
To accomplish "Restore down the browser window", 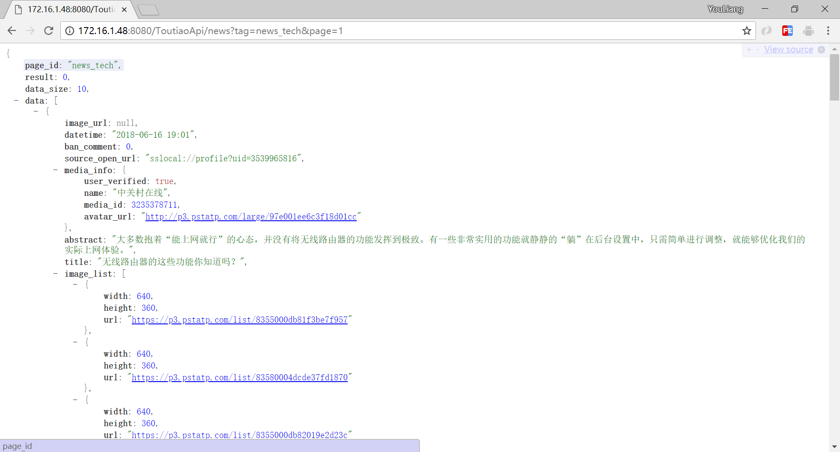I will point(794,9).
